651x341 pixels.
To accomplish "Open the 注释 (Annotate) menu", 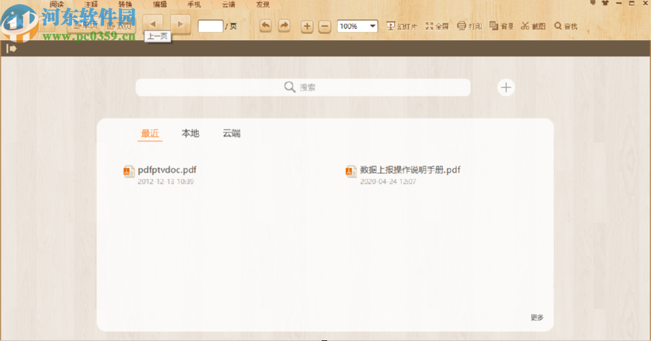I will click(91, 4).
